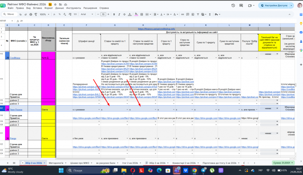Increase decimal places

tap(70, 14)
